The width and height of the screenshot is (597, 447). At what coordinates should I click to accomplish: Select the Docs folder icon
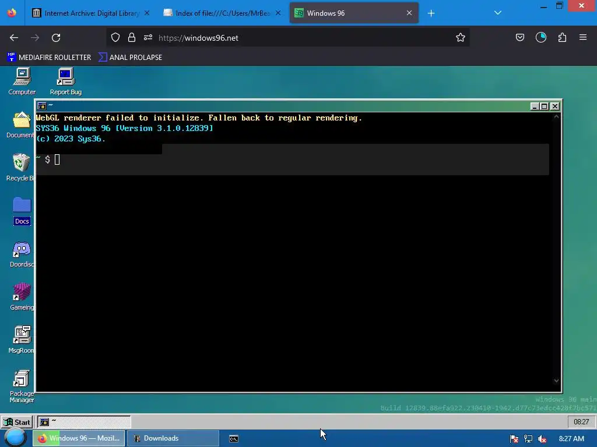[22, 211]
